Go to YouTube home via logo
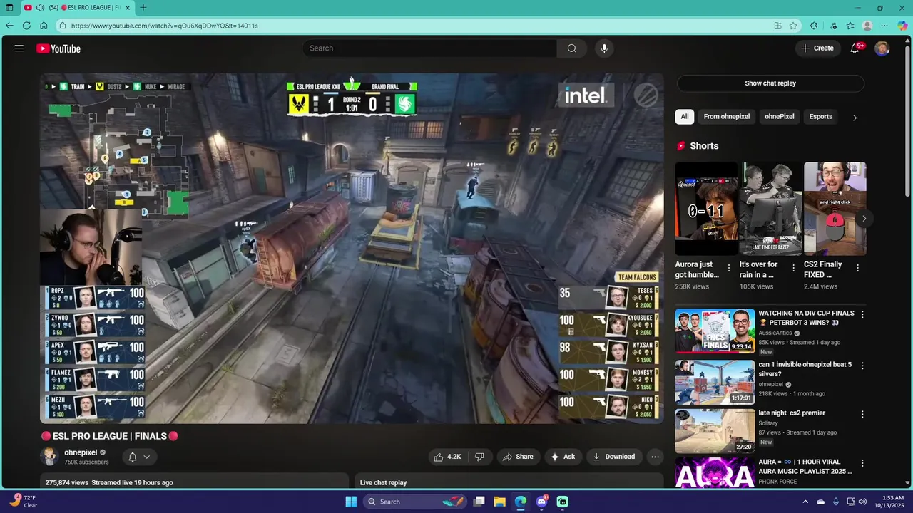The width and height of the screenshot is (913, 513). [58, 48]
